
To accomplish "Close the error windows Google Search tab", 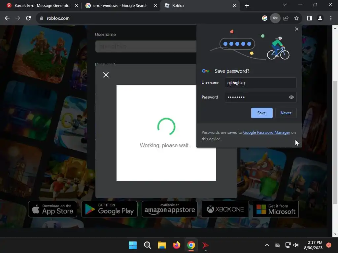I will 155,6.
